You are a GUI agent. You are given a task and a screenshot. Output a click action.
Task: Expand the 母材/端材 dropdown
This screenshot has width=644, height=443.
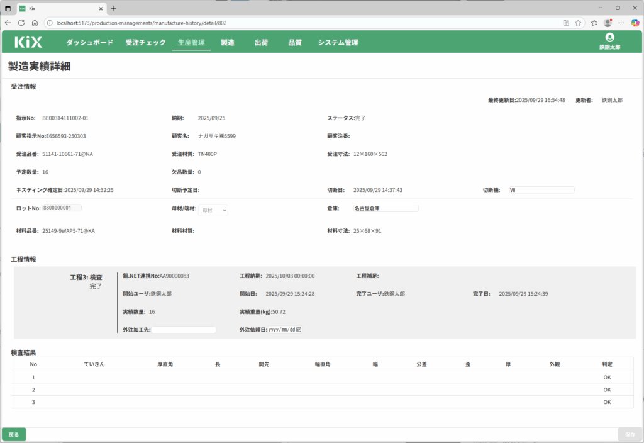pos(213,211)
